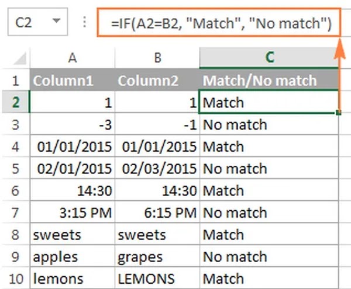Select row 2 header

tap(15, 102)
